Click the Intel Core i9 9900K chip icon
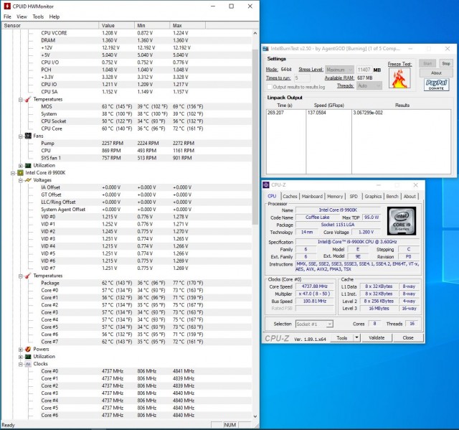This screenshot has width=459, height=430. click(x=19, y=172)
